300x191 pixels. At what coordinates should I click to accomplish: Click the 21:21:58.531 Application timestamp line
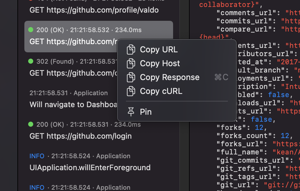pos(68,93)
